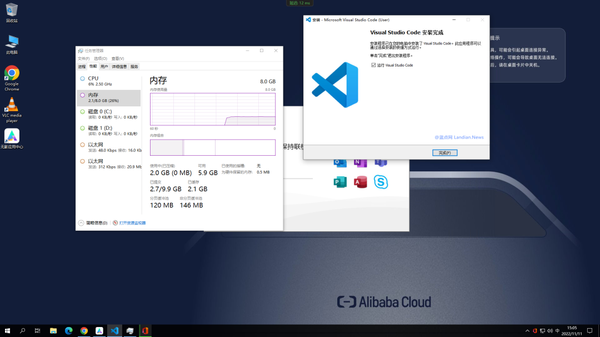Switch to 服务 tab in Task Manager

[x=134, y=67]
